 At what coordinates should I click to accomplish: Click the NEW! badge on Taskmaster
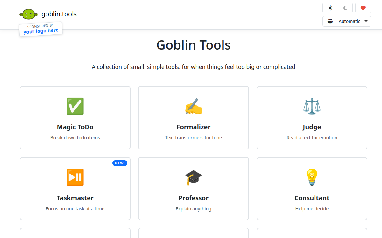120,163
